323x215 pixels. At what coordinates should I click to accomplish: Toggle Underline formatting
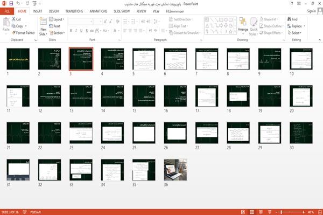pos(81,31)
